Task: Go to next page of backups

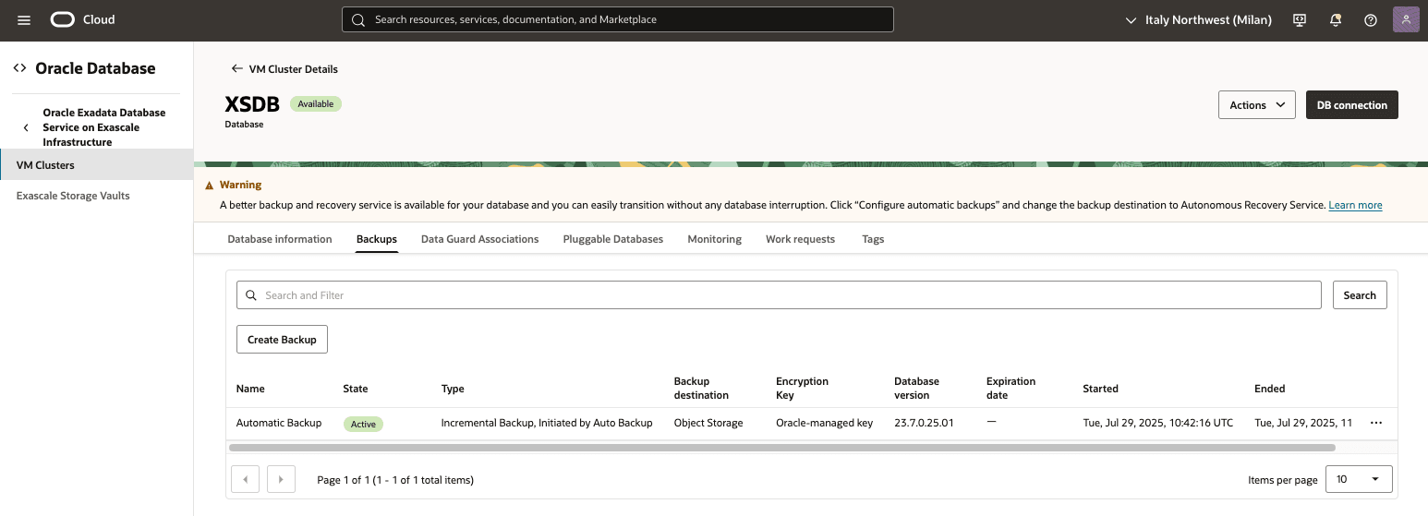Action: 281,479
